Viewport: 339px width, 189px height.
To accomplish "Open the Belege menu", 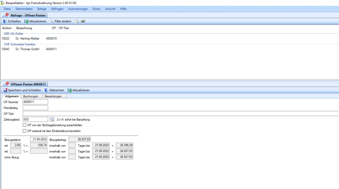I will [42, 9].
